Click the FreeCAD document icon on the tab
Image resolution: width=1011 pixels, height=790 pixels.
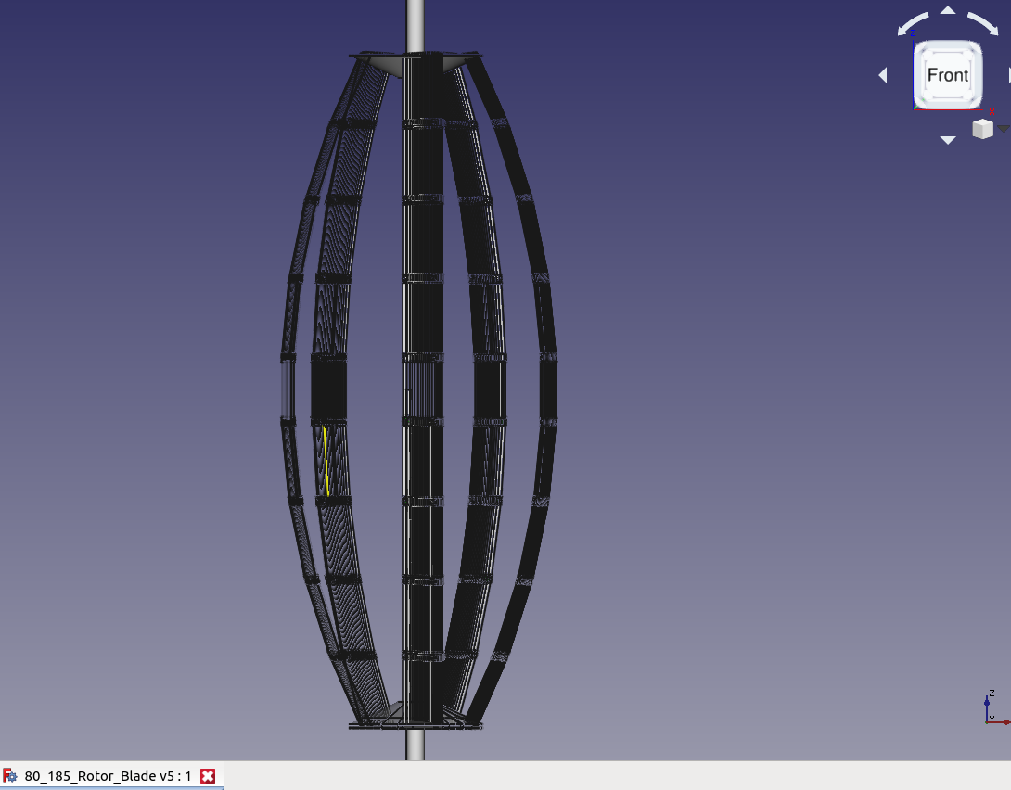point(9,776)
